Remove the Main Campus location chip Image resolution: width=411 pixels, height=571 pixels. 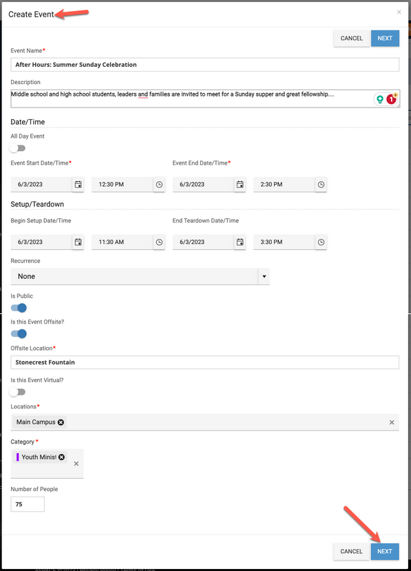(61, 422)
